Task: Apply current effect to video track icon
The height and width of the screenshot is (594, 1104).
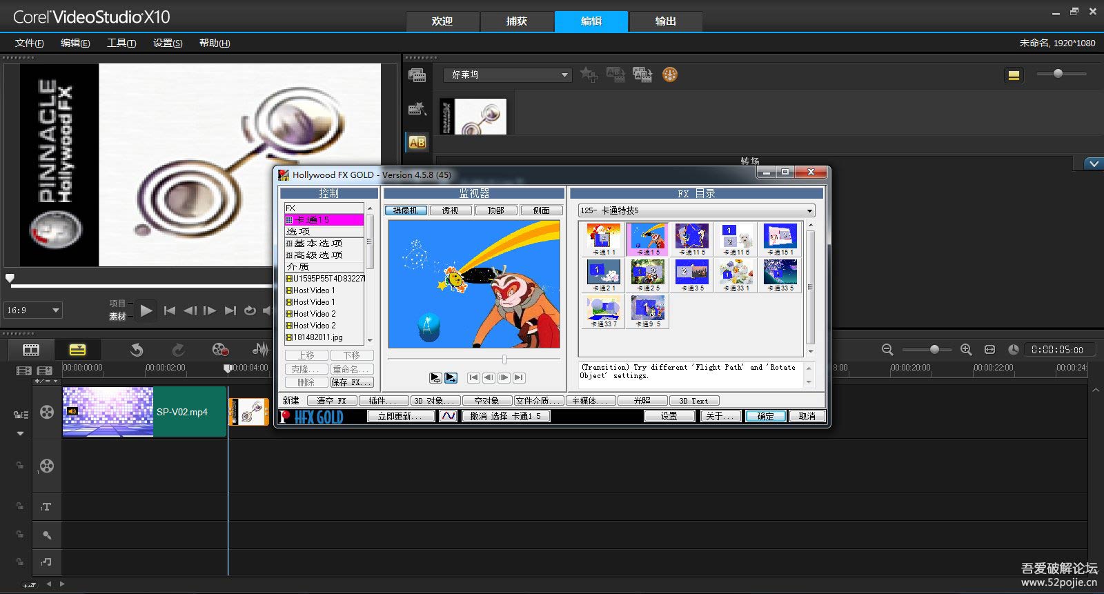Action: pyautogui.click(x=615, y=75)
